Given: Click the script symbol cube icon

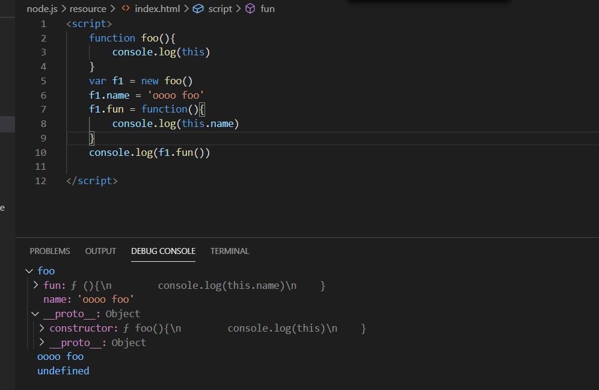Looking at the screenshot, I should click(x=198, y=8).
